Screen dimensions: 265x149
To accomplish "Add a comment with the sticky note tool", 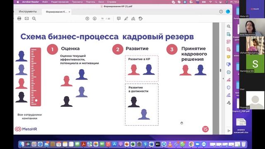I will 119,18.
